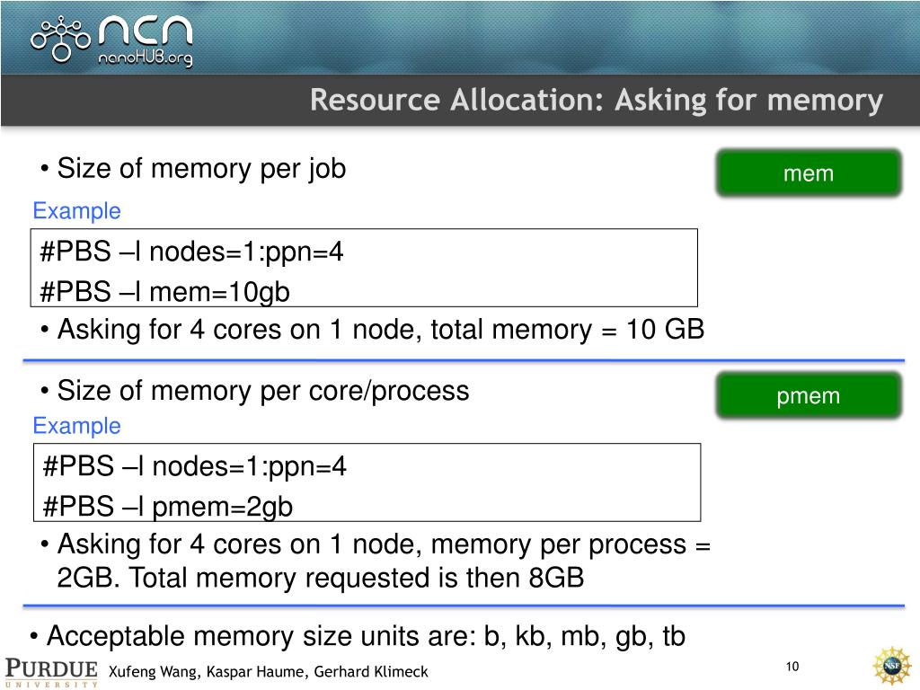This screenshot has height=690, width=920.
Task: Click the Total memory requested is then 8GB text
Action: point(357,578)
